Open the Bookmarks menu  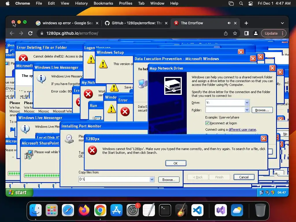(x=103, y=3)
